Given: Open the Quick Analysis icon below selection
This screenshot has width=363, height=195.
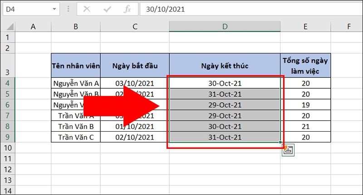Looking at the screenshot, I should click(288, 150).
